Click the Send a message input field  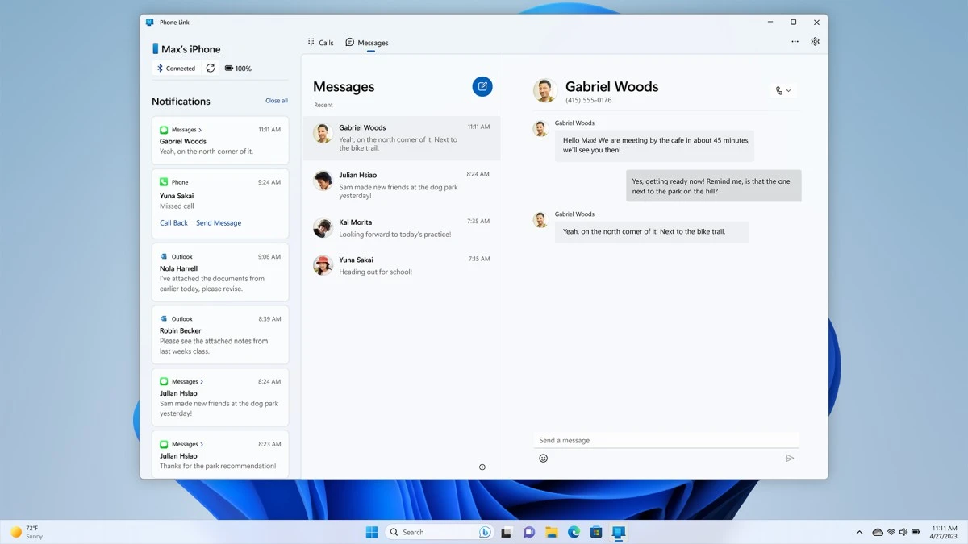(x=661, y=440)
